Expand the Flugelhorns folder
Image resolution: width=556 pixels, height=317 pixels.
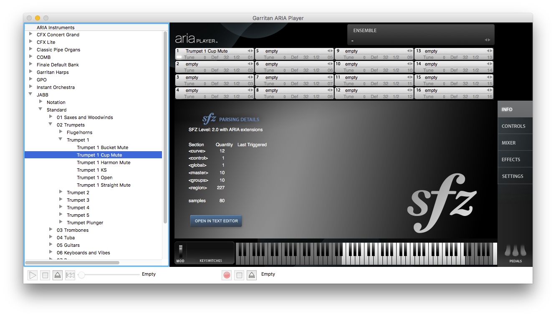[x=61, y=132]
